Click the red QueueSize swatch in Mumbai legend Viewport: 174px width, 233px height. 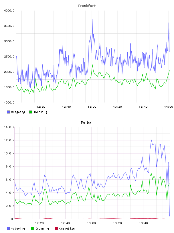(56, 228)
